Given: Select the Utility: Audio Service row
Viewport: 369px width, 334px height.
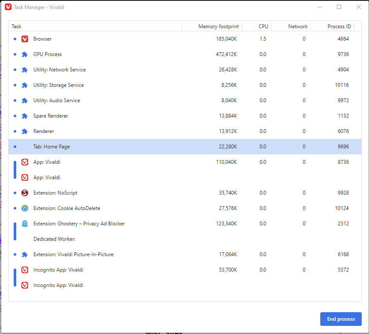Looking at the screenshot, I should coord(185,100).
